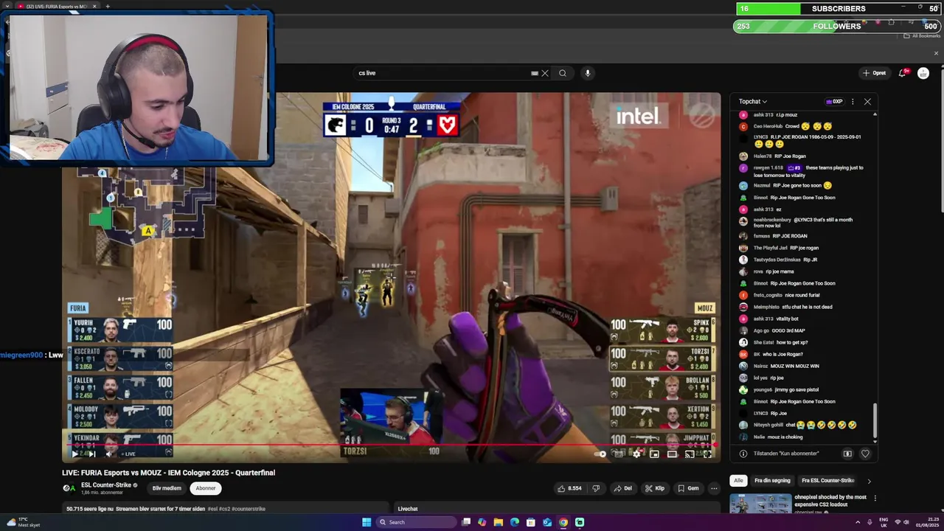This screenshot has height=531, width=944.
Task: Send a heart reaction in chat
Action: pos(865,454)
